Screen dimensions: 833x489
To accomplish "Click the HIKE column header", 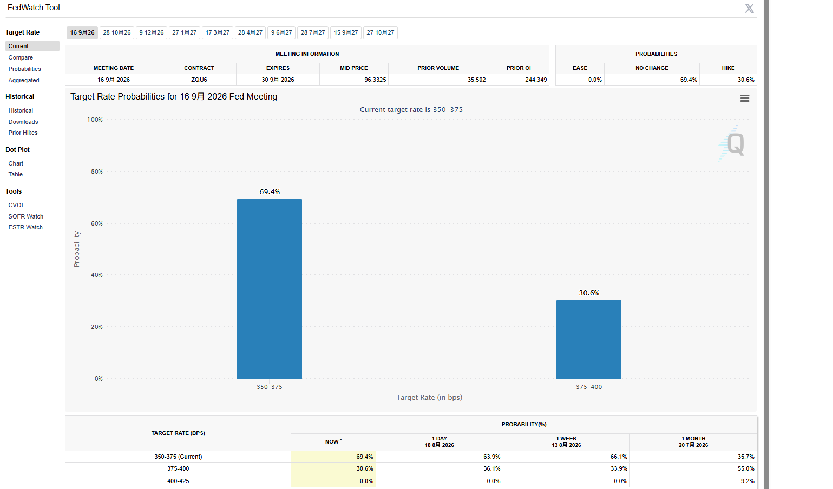I will [728, 68].
